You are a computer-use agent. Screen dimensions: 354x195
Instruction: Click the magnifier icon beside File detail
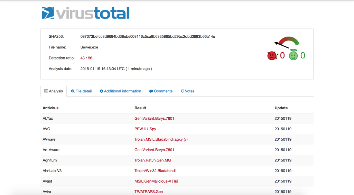pyautogui.click(x=73, y=91)
